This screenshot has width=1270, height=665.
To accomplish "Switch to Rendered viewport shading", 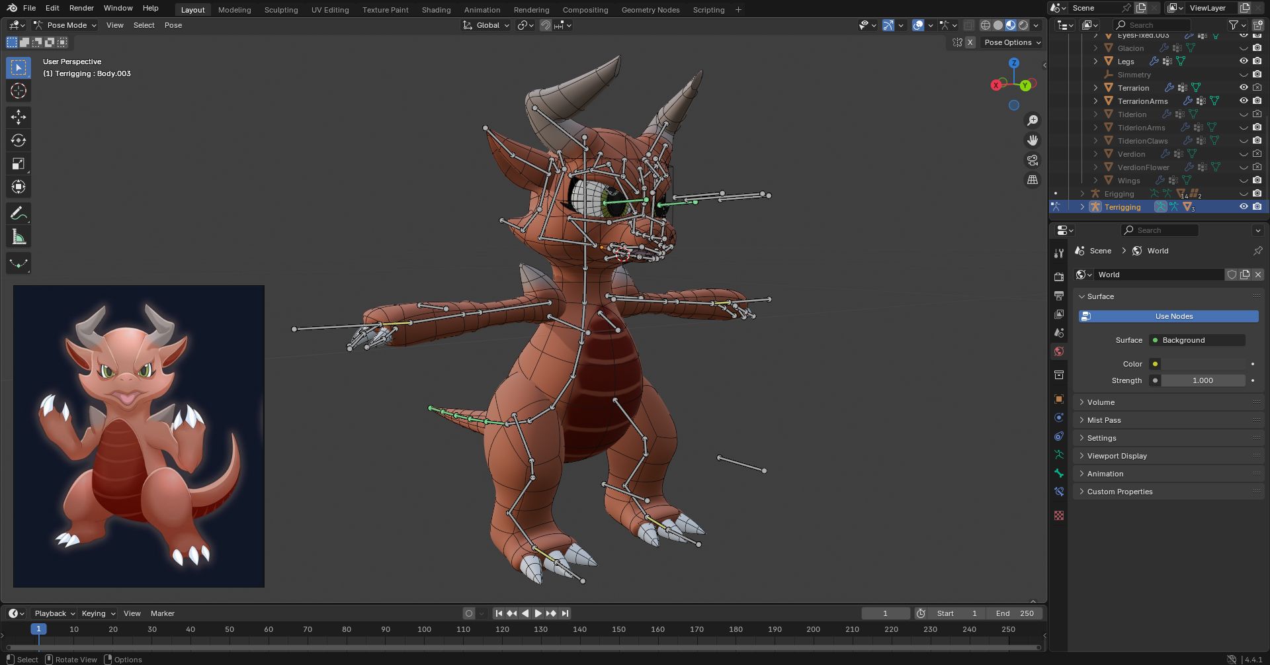I will 1023,25.
